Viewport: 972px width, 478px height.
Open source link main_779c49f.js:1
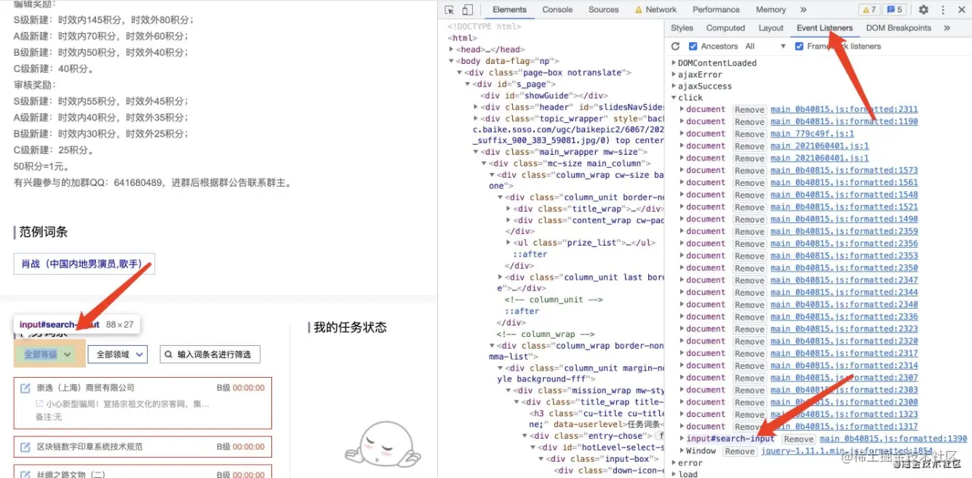812,134
